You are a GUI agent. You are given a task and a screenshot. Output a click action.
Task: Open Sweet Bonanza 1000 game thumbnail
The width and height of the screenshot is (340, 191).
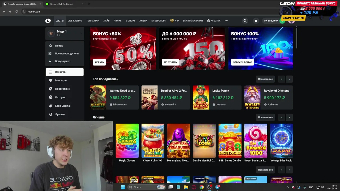point(256,141)
